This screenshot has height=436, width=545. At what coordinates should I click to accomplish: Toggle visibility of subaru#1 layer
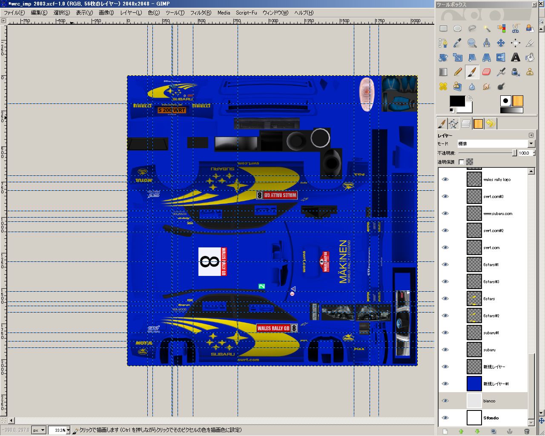point(445,333)
